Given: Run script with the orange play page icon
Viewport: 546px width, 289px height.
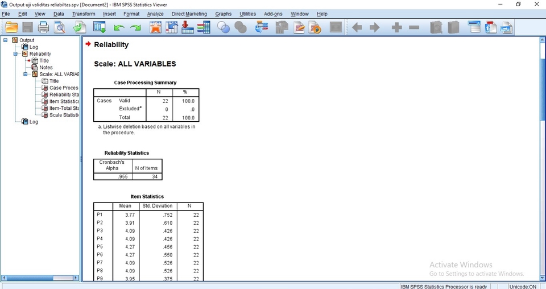Looking at the screenshot, I should point(315,27).
